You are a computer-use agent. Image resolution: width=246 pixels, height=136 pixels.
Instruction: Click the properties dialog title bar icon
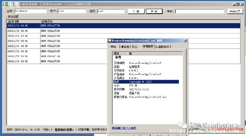pyautogui.click(x=109, y=40)
